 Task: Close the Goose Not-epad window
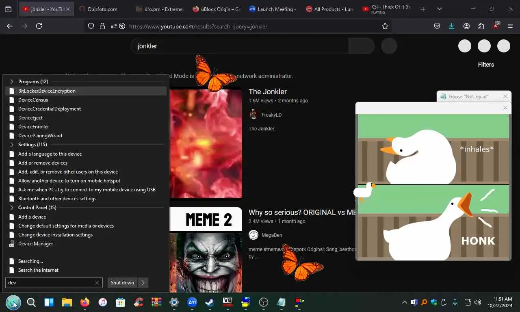505,96
